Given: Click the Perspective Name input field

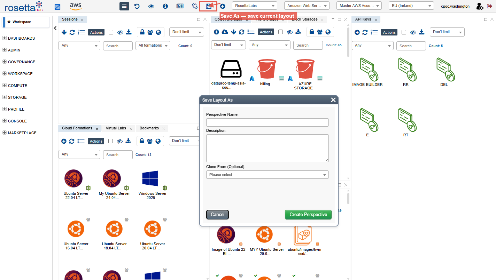Looking at the screenshot, I should point(267,122).
